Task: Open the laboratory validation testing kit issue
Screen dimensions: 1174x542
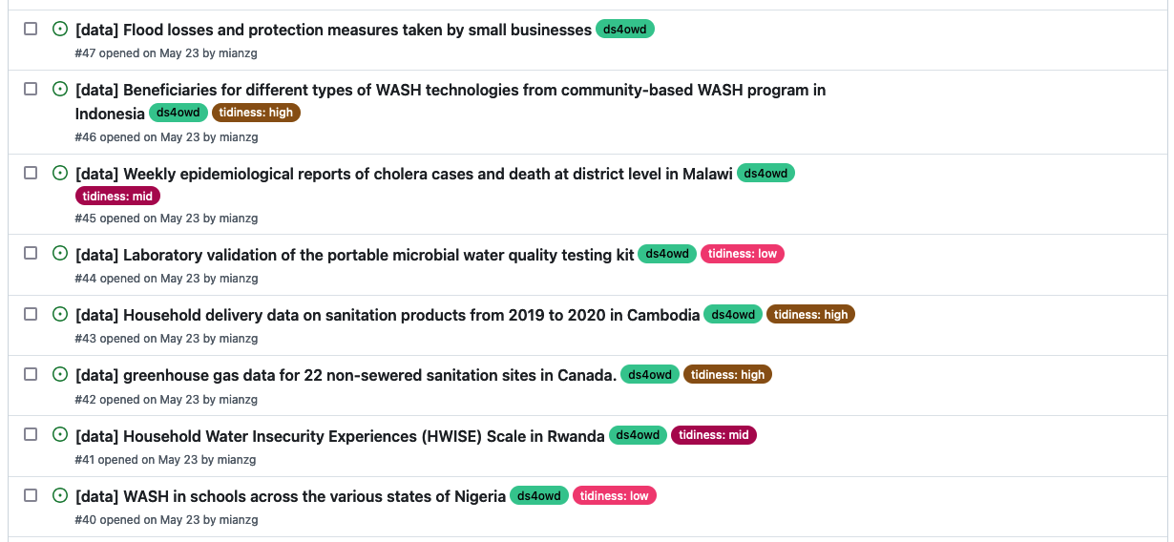Action: pos(354,255)
